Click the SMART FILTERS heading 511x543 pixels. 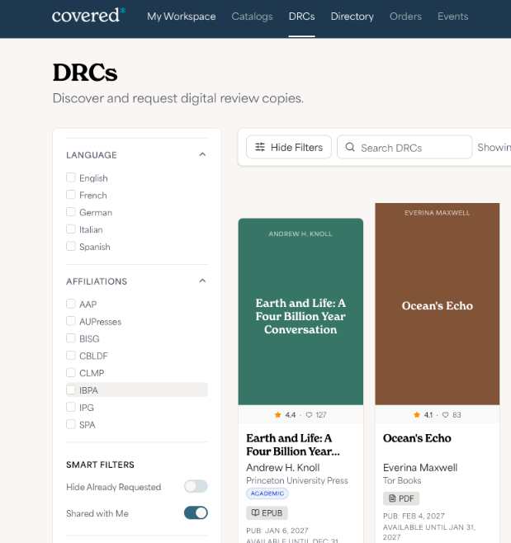100,465
